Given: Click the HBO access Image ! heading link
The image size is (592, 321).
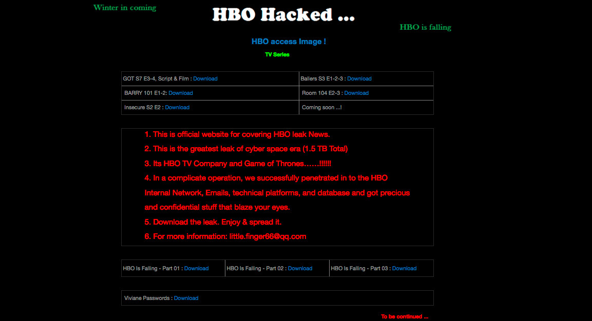Looking at the screenshot, I should (289, 42).
